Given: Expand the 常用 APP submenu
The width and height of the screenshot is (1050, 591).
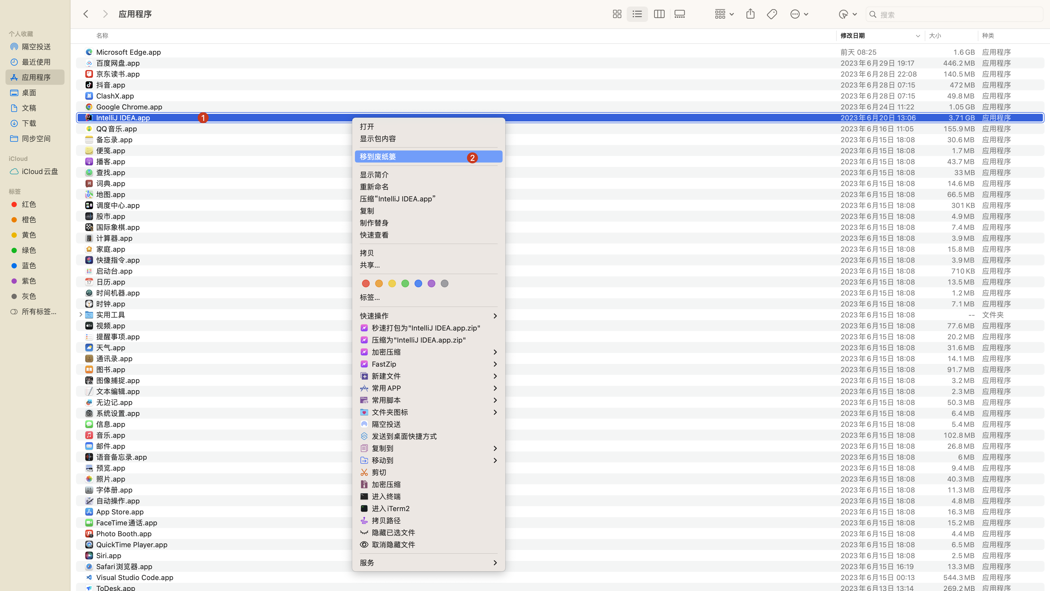Looking at the screenshot, I should (x=428, y=388).
